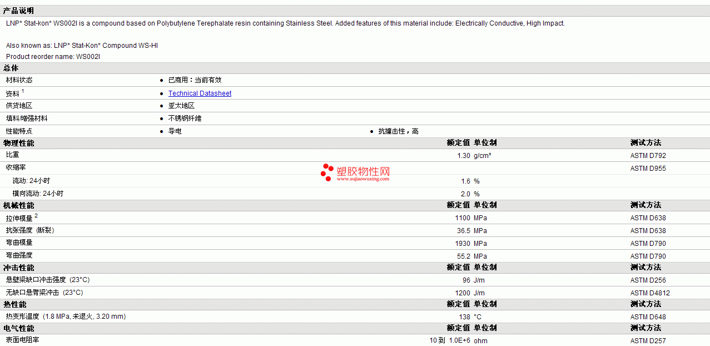Click the shrinkage value 2.0

click(x=465, y=194)
